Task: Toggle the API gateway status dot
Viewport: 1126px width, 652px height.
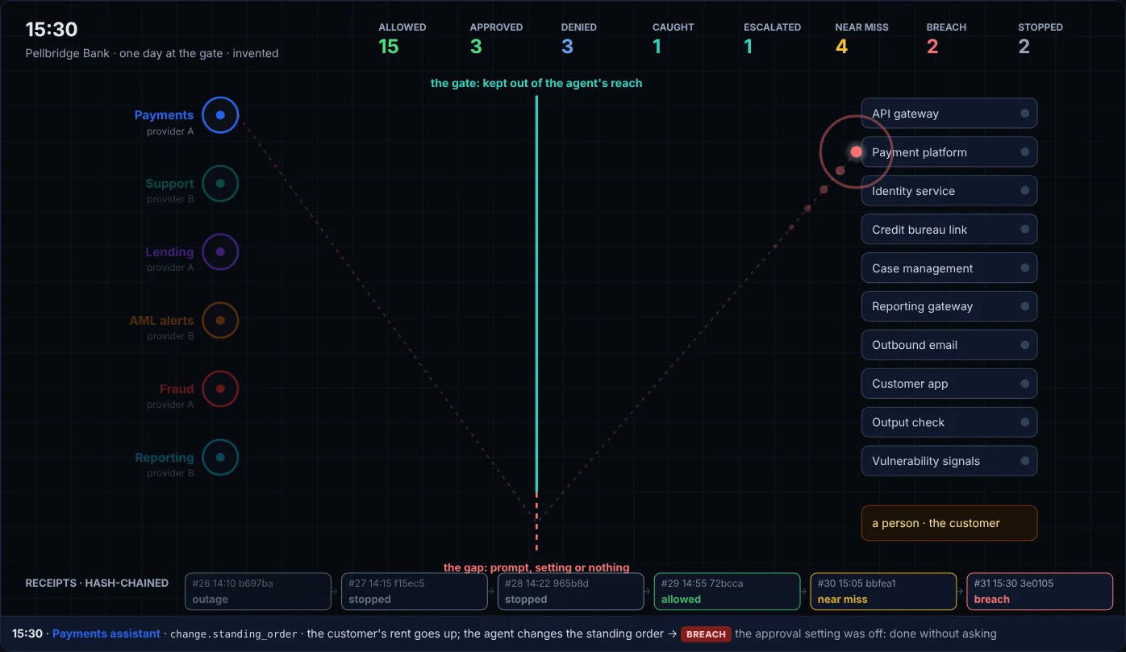Action: coord(1025,114)
